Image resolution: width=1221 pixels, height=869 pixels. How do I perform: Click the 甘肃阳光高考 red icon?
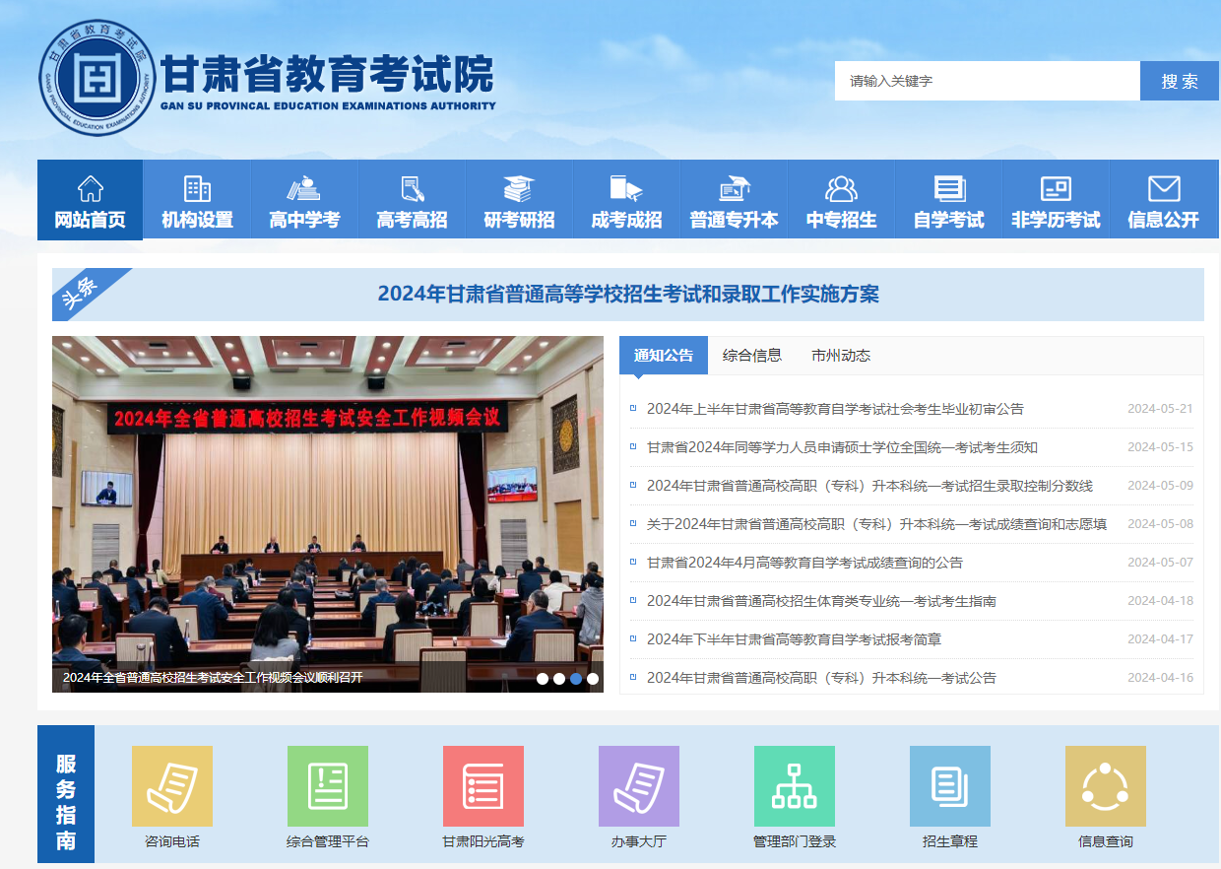(483, 786)
